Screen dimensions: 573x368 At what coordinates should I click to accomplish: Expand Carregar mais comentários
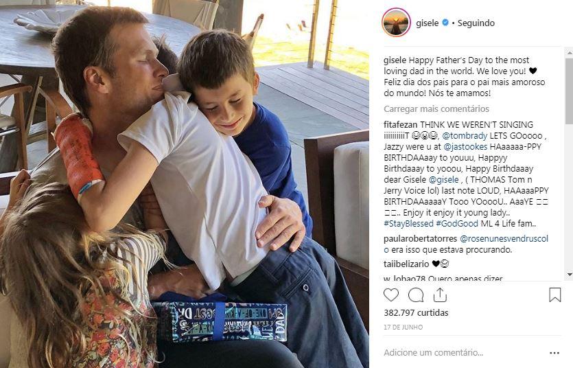click(436, 109)
